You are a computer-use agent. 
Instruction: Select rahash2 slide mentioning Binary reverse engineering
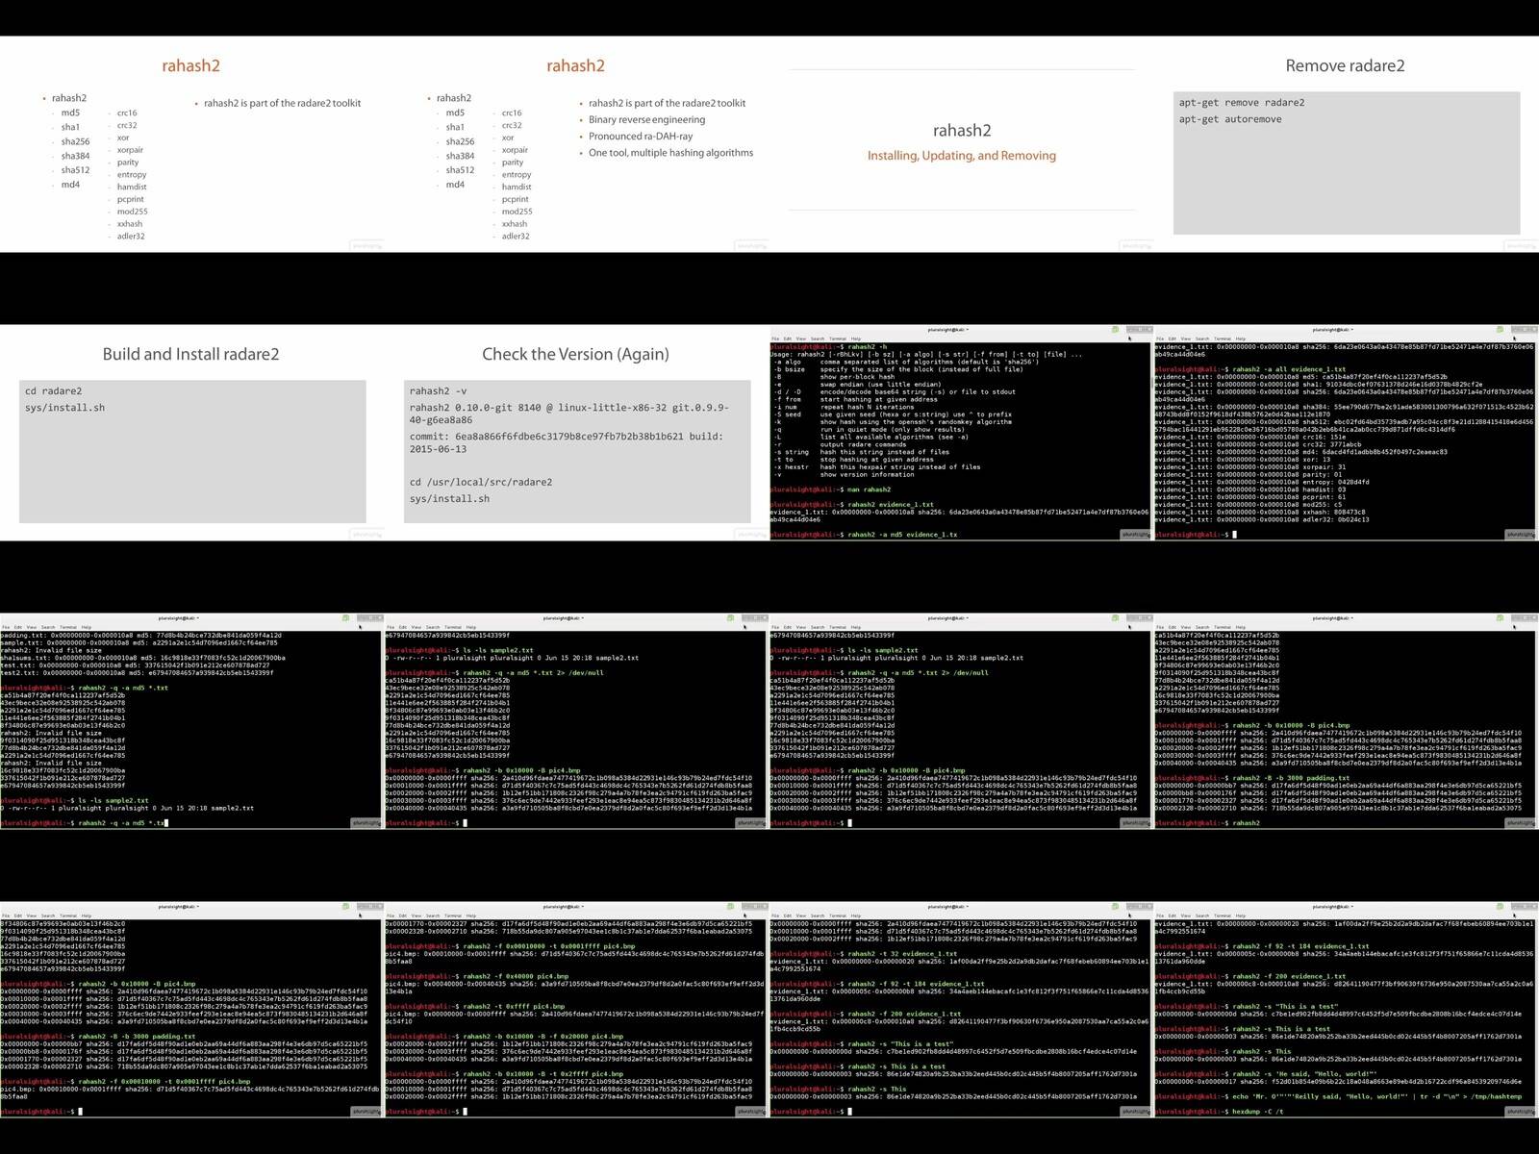tap(576, 144)
